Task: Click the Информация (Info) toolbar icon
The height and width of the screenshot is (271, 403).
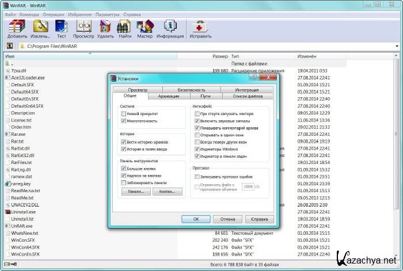Action: [170, 26]
